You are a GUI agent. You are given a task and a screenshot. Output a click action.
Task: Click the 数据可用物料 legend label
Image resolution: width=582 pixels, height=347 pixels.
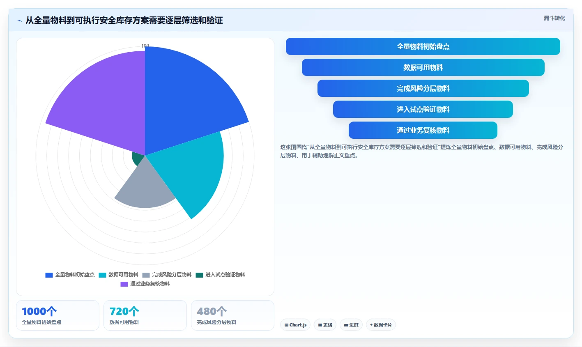123,275
